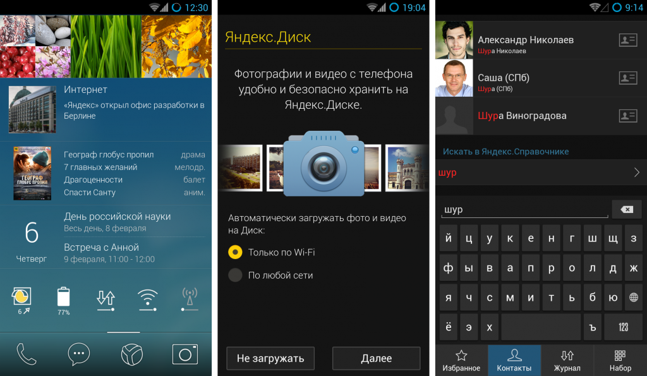Launch the Yandex browser ball icon
647x376 pixels.
[131, 354]
